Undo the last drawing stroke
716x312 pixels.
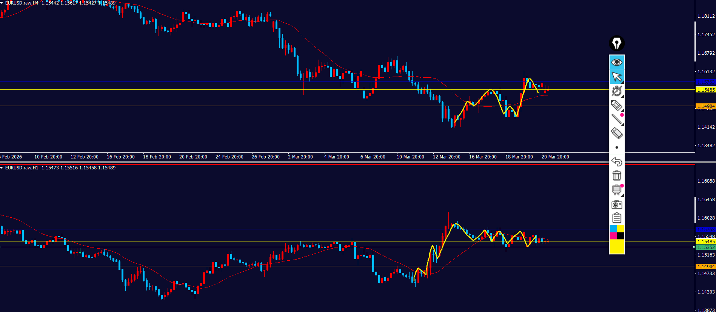coord(616,161)
